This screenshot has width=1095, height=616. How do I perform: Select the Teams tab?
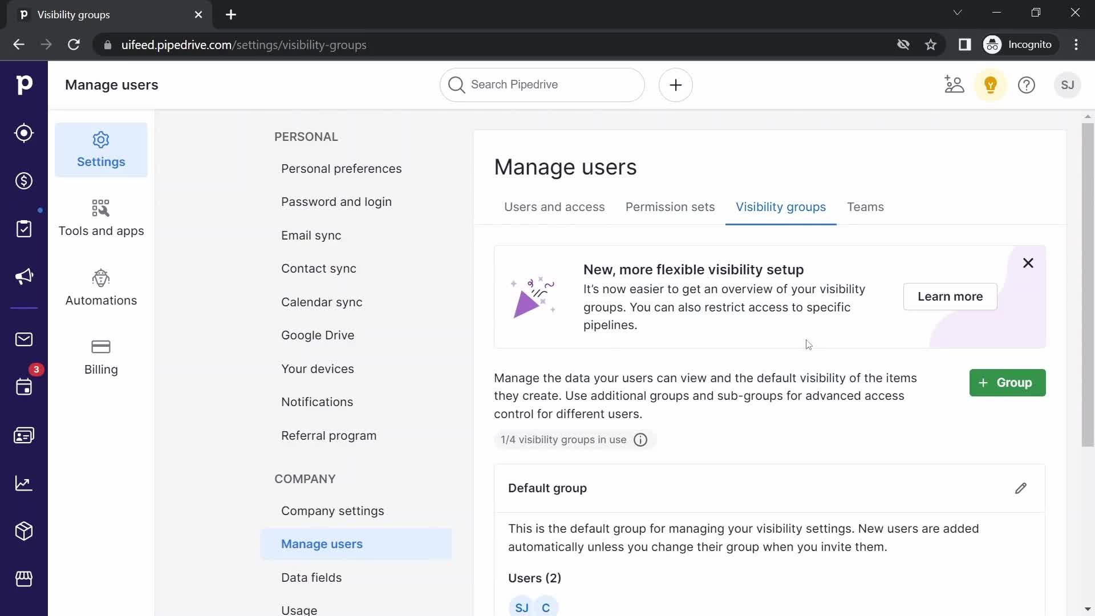(x=866, y=207)
